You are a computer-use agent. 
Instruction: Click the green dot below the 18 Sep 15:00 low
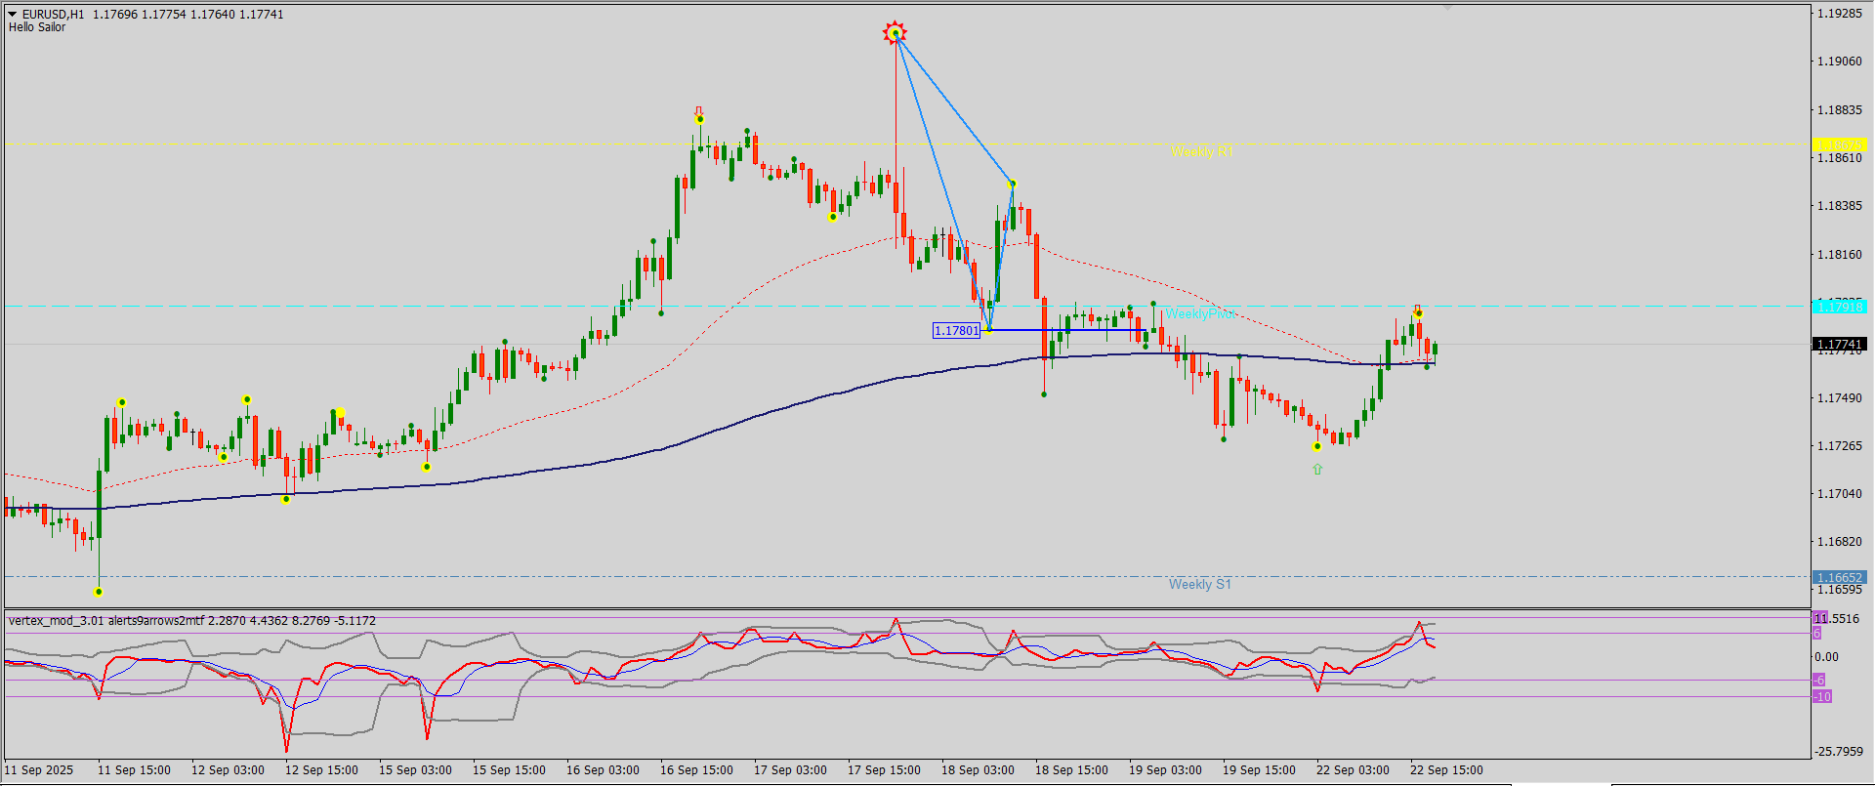1044,394
